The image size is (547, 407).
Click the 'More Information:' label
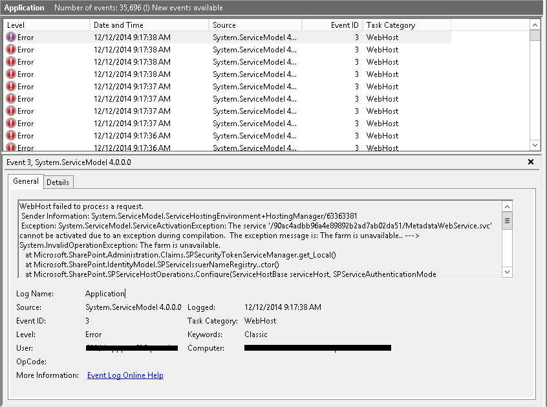click(47, 375)
